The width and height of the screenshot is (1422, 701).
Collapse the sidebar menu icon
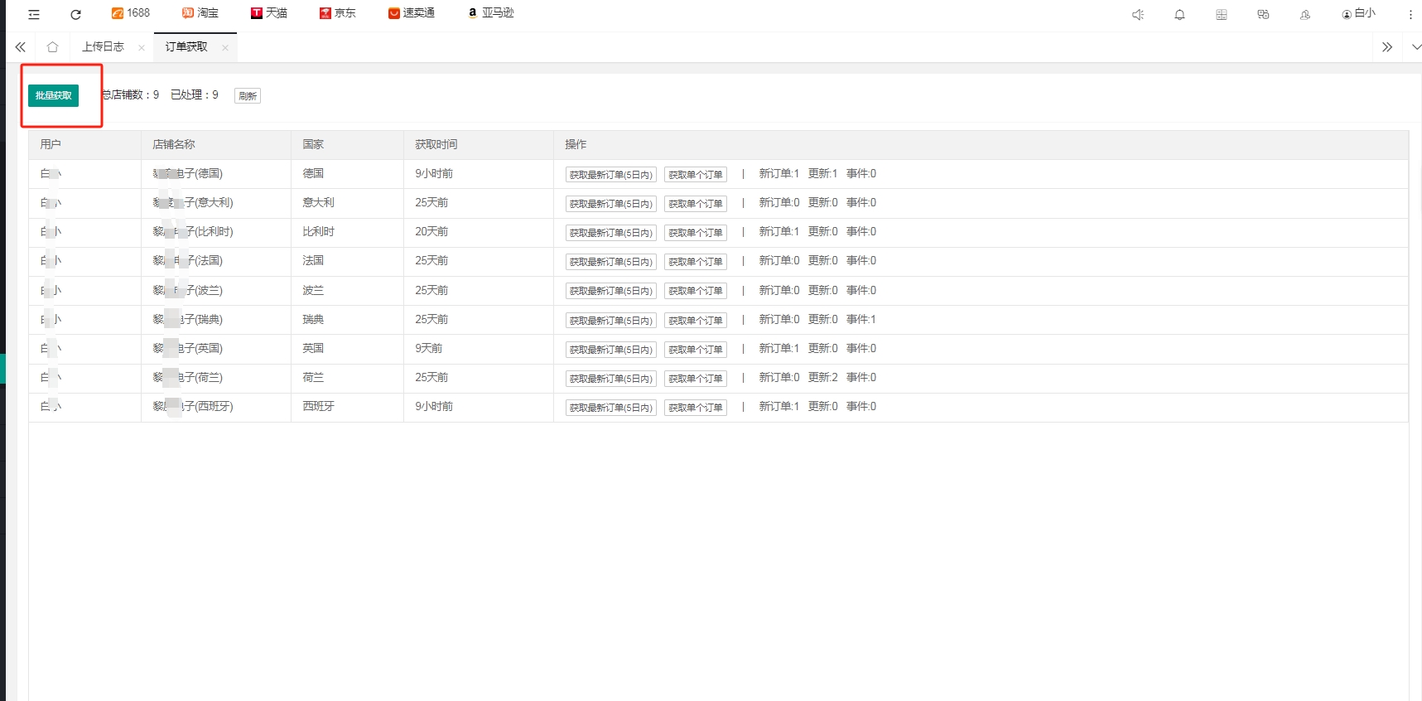coord(34,14)
